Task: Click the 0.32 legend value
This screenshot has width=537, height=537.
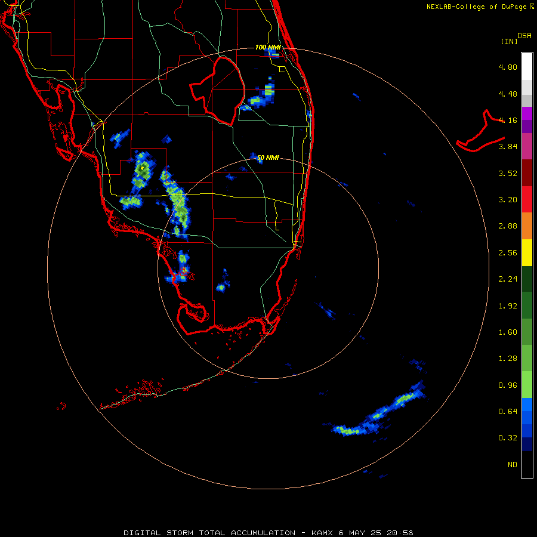Action: pos(508,438)
